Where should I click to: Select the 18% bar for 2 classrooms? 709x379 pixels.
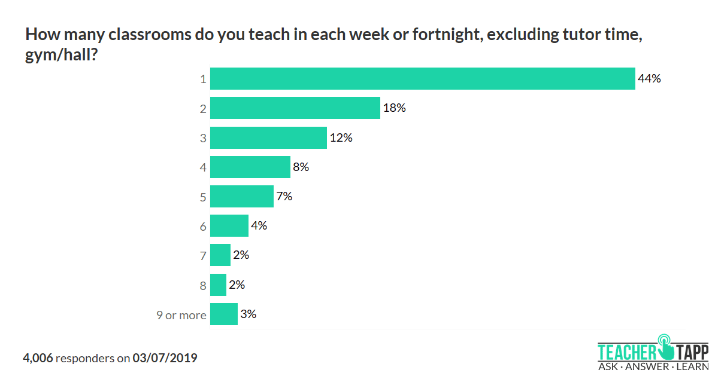point(295,108)
